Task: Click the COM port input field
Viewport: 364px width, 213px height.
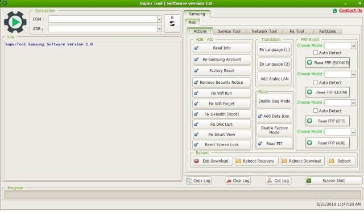Action: [x=102, y=19]
